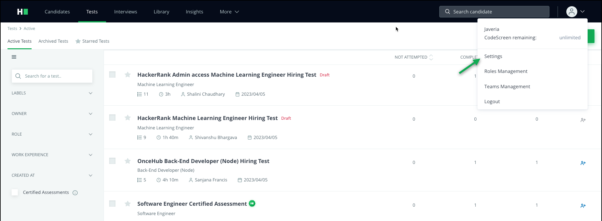The height and width of the screenshot is (221, 602).
Task: Click the person icon beside Shalini Chaudhary
Action: coord(183,94)
